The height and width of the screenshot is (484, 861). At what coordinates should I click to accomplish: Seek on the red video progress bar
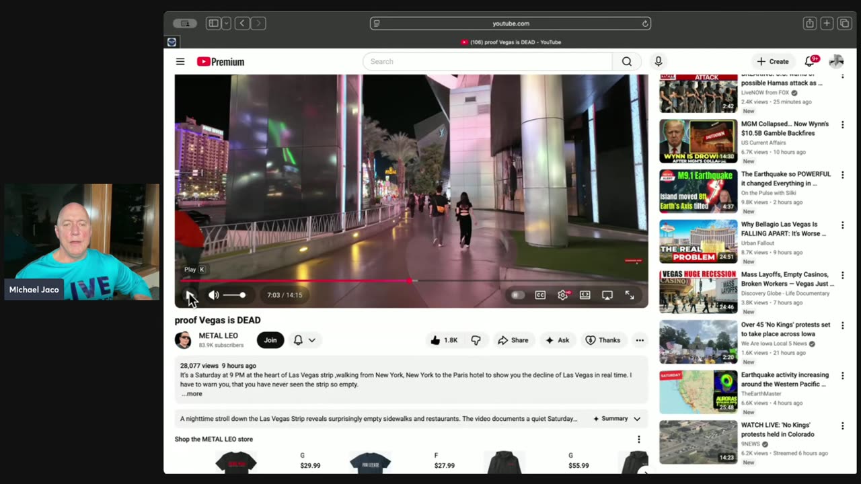pos(412,280)
